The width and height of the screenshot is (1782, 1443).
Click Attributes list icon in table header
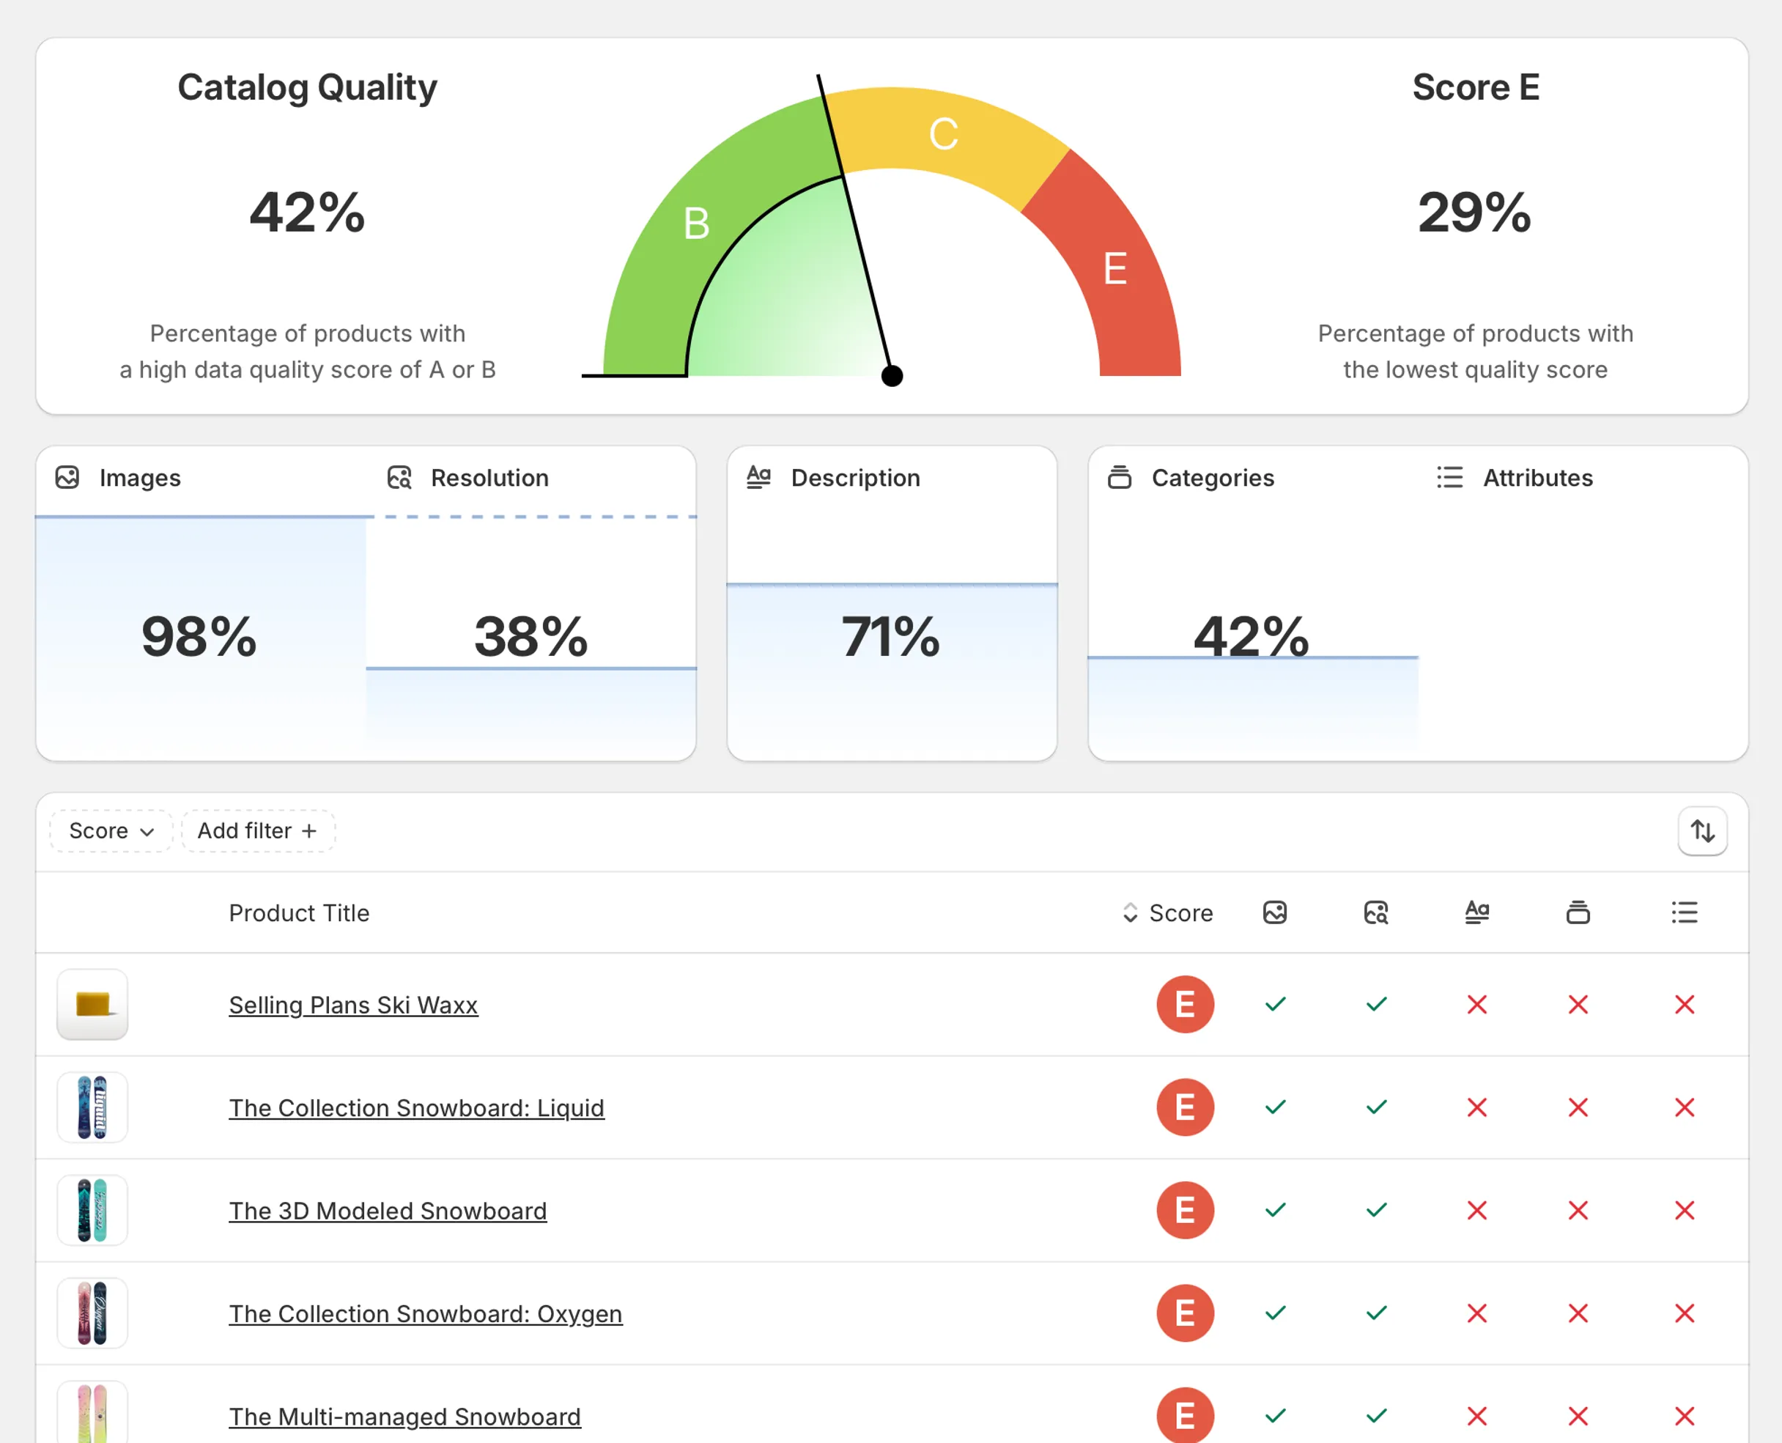click(x=1684, y=912)
